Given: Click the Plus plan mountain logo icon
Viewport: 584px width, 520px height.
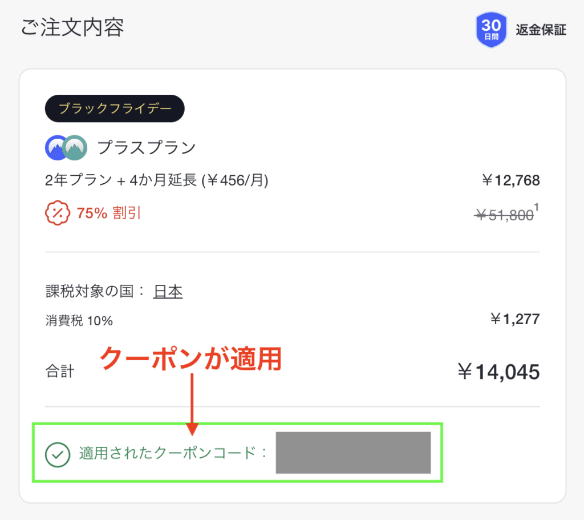Looking at the screenshot, I should [x=66, y=148].
